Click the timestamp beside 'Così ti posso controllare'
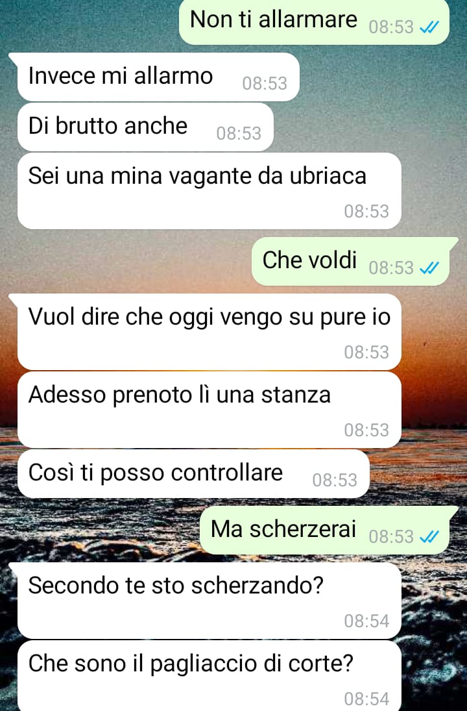 335,480
